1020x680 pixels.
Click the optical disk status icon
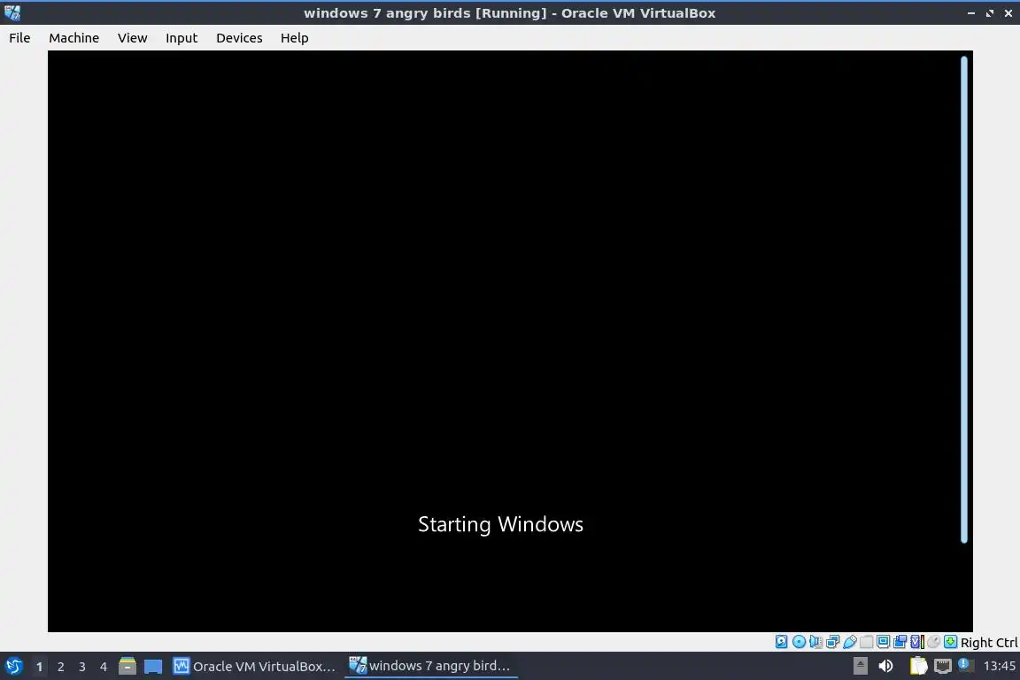click(x=799, y=642)
